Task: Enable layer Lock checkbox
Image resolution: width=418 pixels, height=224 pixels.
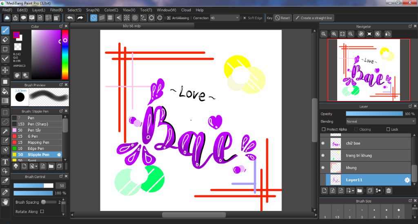Action: pyautogui.click(x=388, y=129)
